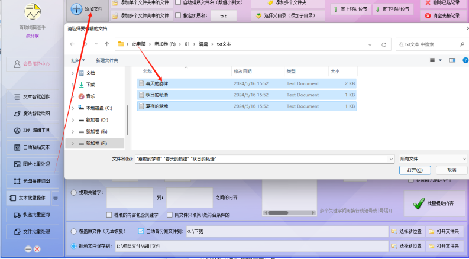This screenshot has width=469, height=259.
Task: Sort by 修改日期 column header
Action: pyautogui.click(x=242, y=72)
